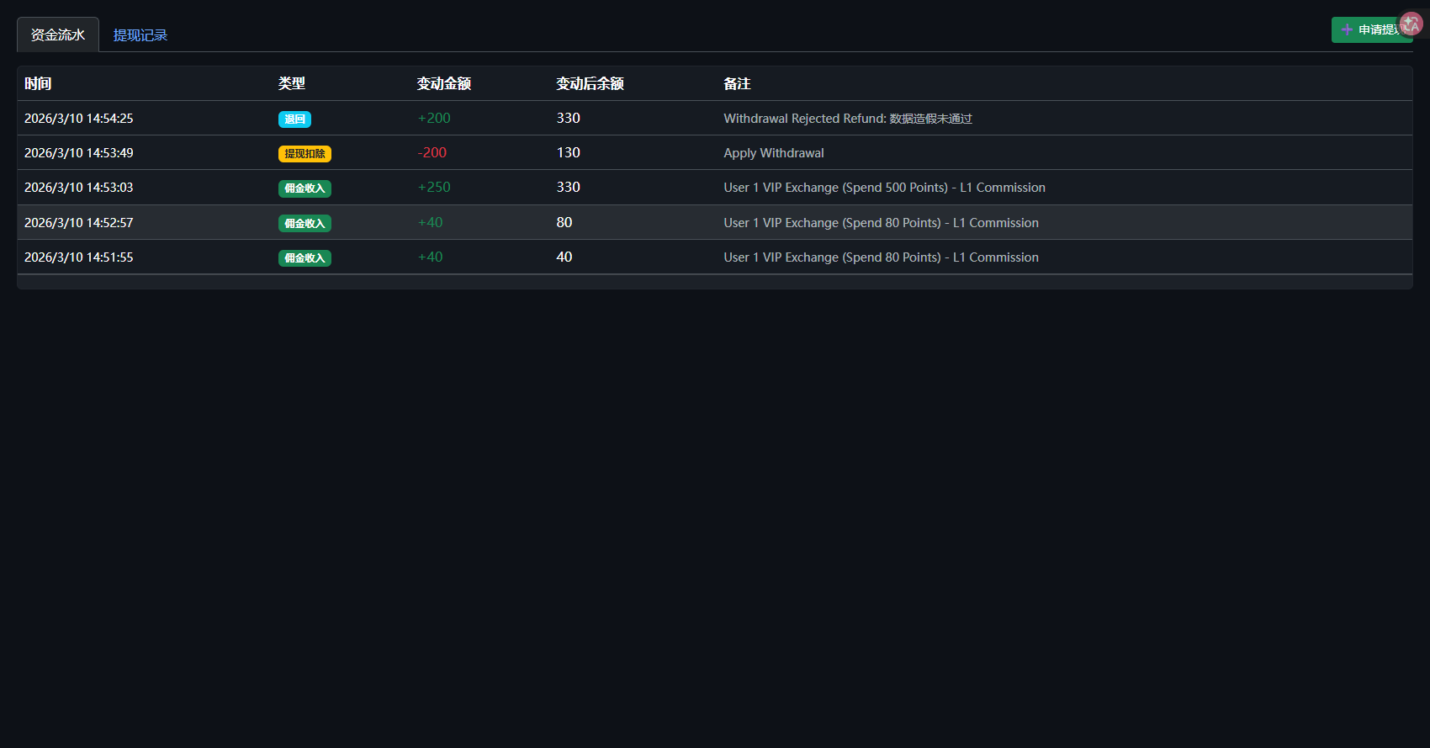The width and height of the screenshot is (1430, 748).
Task: Click the 备注 column header
Action: (737, 83)
